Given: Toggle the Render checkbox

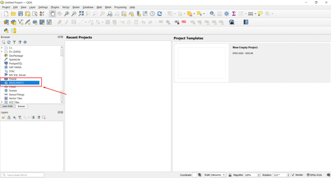Looking at the screenshot, I should click(293, 175).
